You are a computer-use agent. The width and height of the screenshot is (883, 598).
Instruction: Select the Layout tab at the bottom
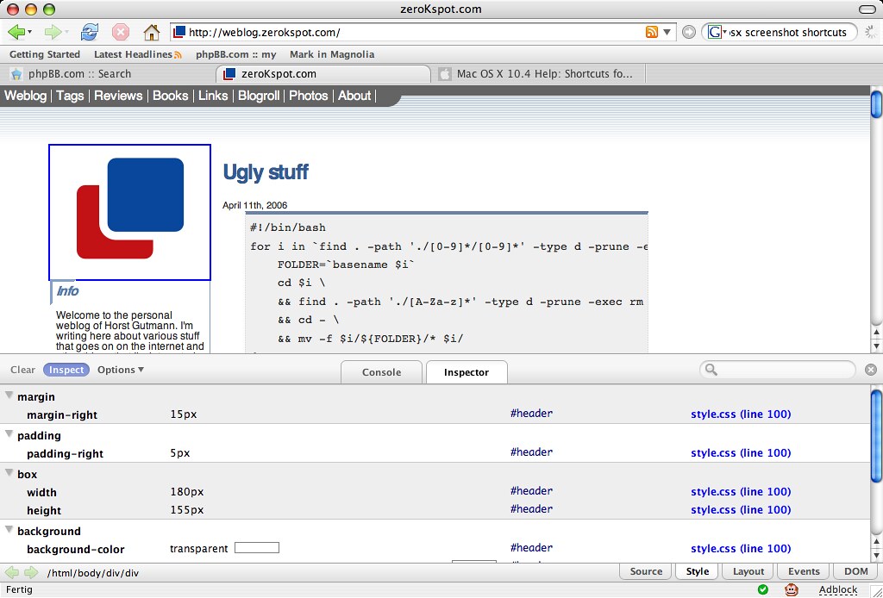coord(747,570)
